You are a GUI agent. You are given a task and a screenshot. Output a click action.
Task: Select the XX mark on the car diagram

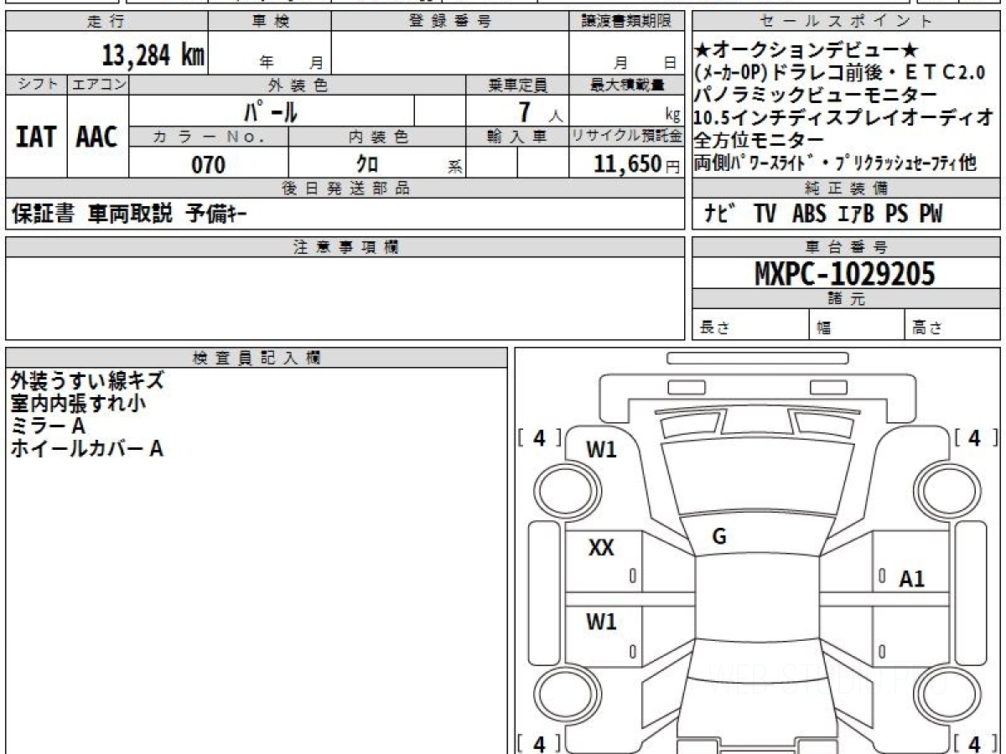click(x=601, y=548)
